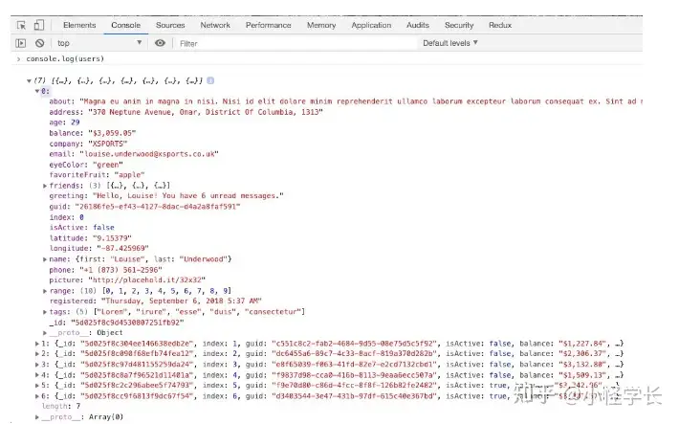
Task: Switch to the Audits tab
Action: coord(418,25)
